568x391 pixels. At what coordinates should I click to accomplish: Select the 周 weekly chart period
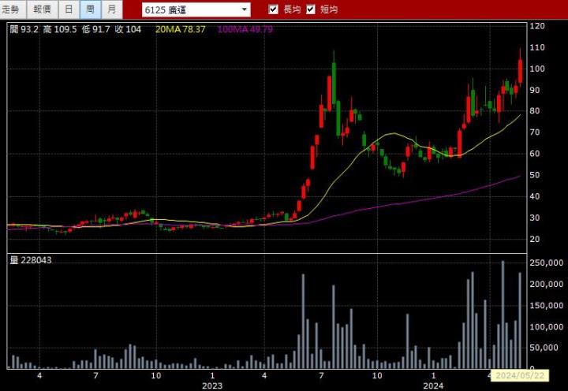tap(90, 9)
